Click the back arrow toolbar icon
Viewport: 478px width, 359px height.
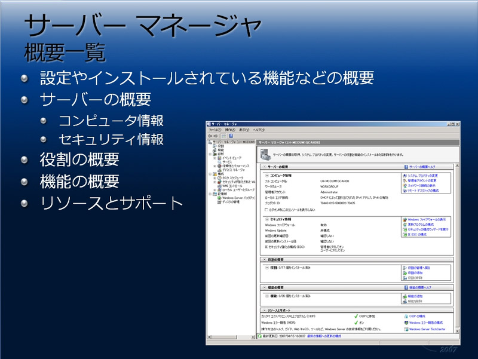click(x=210, y=136)
